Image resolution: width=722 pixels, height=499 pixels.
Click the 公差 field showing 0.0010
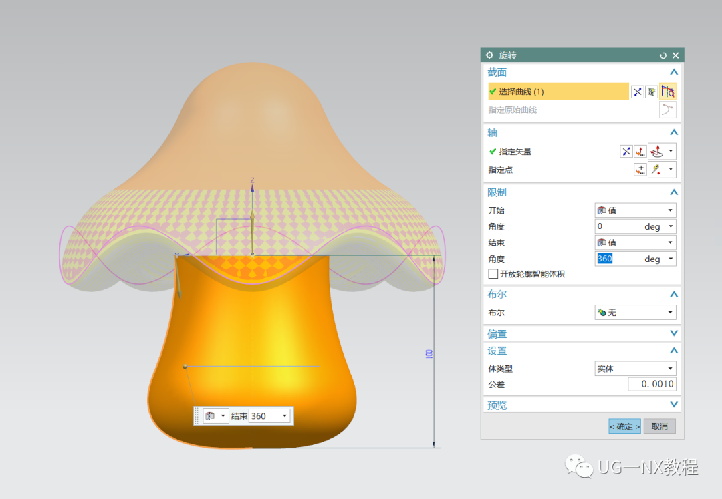[652, 384]
